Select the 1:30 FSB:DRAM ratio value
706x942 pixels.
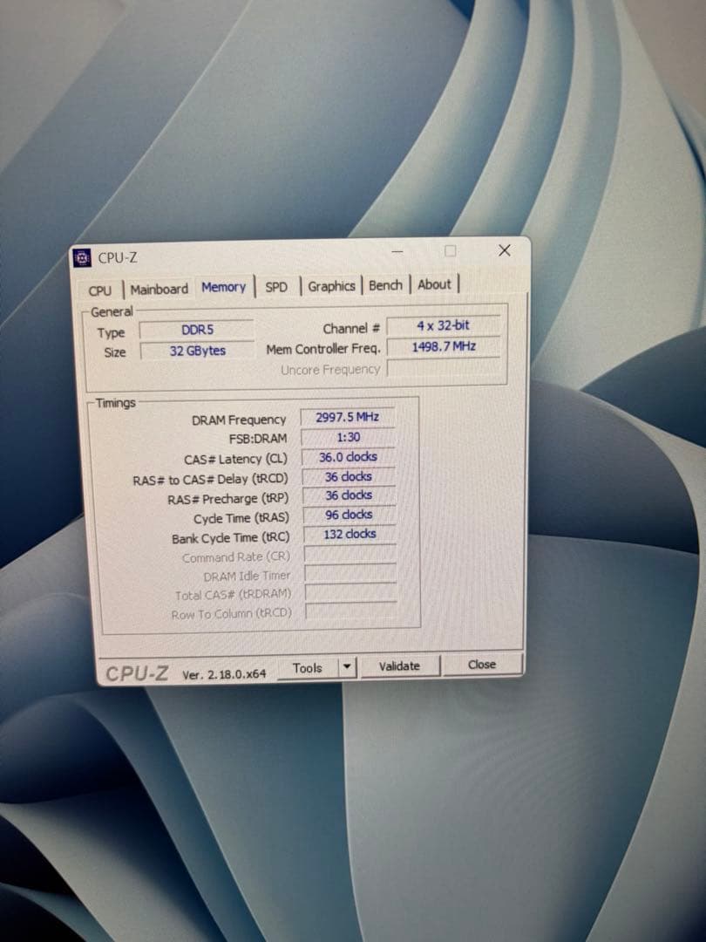pos(348,437)
